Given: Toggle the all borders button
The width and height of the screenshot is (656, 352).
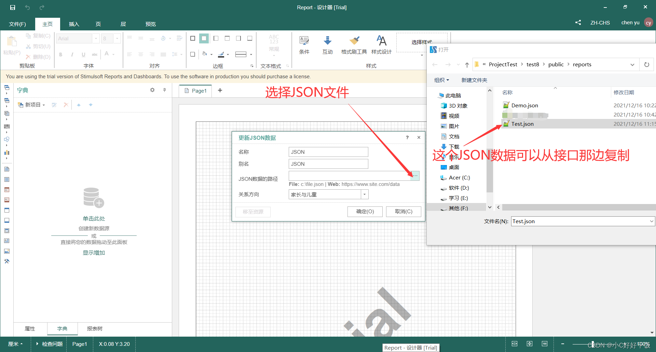Looking at the screenshot, I should pos(193,38).
